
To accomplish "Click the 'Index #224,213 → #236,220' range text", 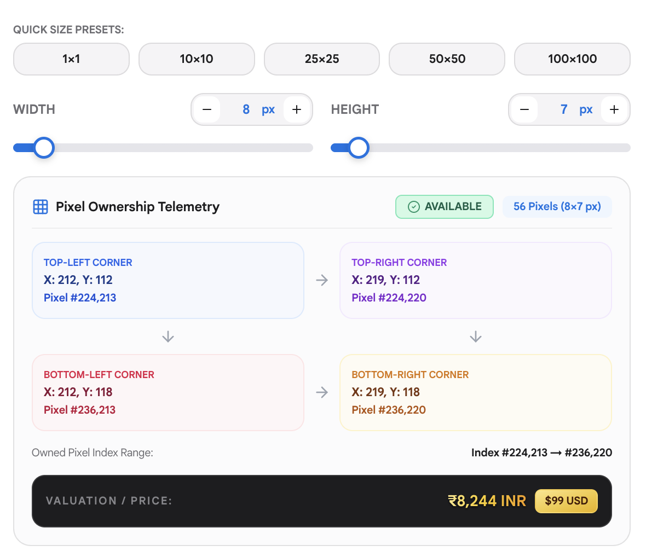I will [x=542, y=453].
